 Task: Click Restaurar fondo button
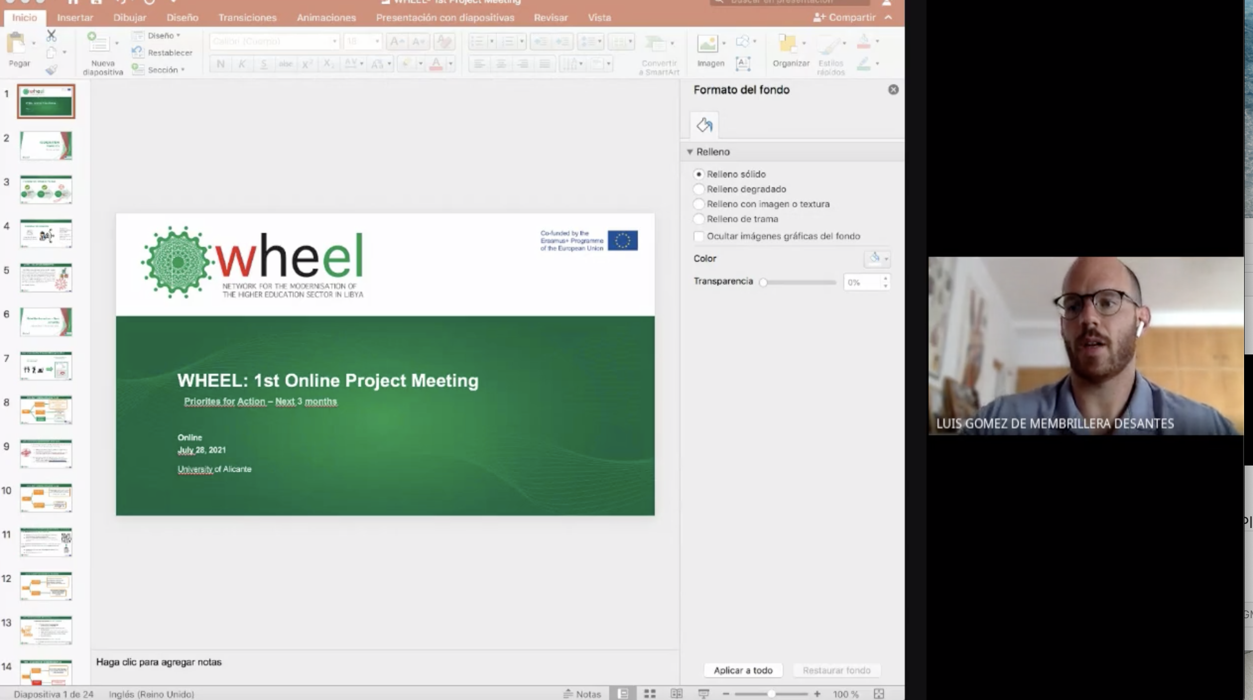[836, 670]
